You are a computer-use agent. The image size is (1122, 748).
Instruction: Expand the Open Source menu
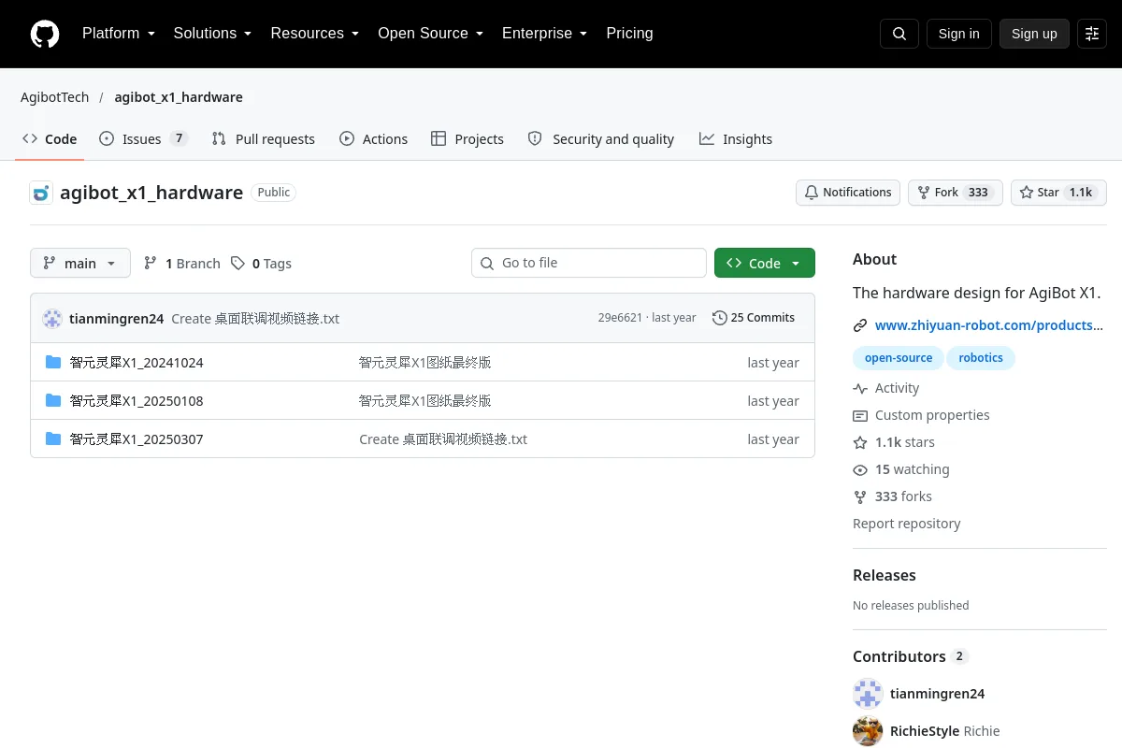(x=430, y=34)
